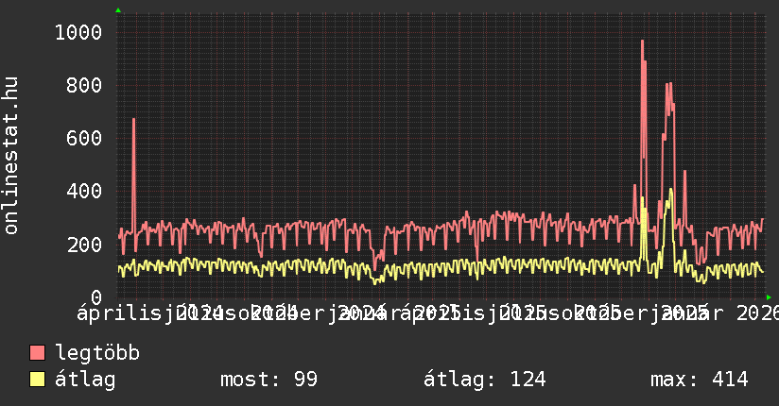
Task: Click the 1000 y-axis label
Action: click(x=78, y=33)
